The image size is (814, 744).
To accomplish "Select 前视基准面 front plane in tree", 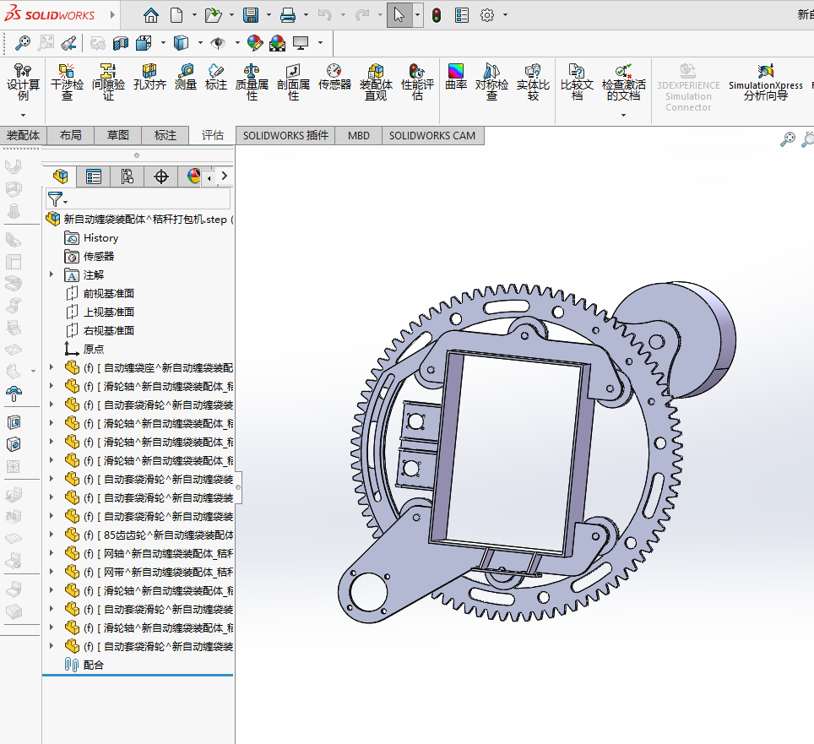I will 108,293.
